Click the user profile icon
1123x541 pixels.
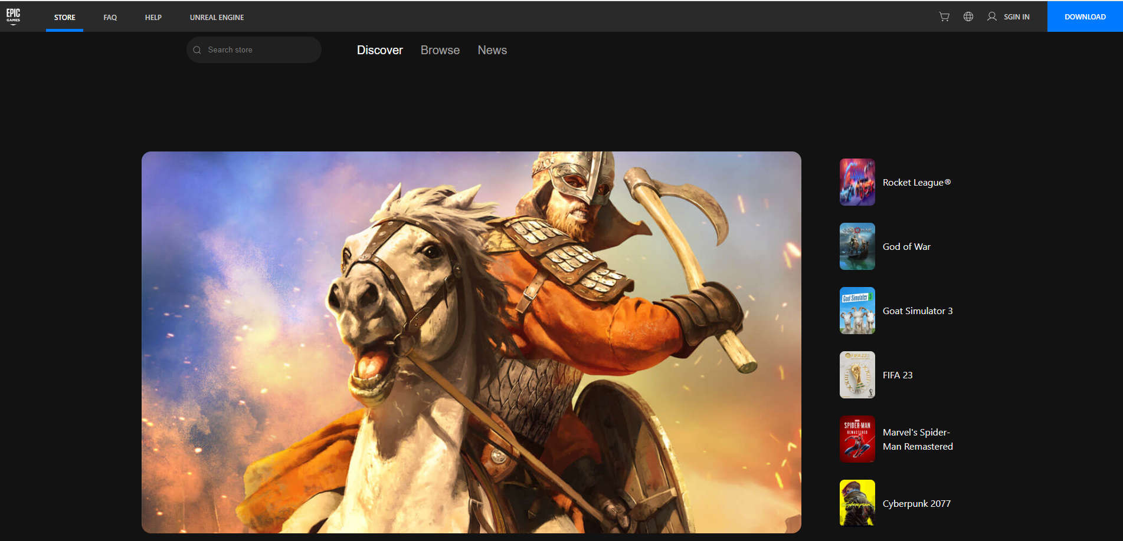(x=992, y=17)
